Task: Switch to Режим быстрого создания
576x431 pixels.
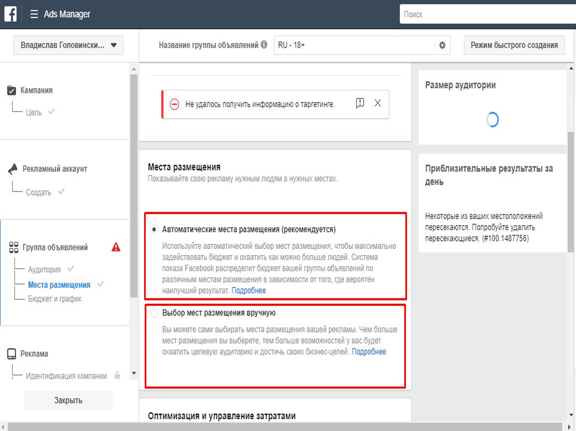Action: [x=514, y=45]
